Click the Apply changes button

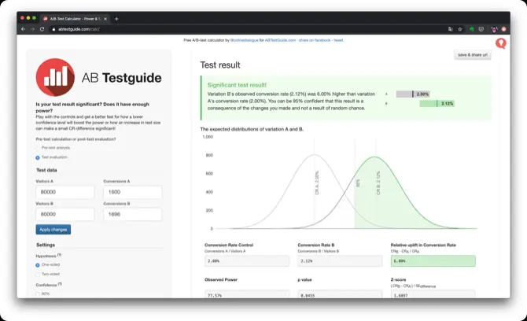click(x=53, y=230)
